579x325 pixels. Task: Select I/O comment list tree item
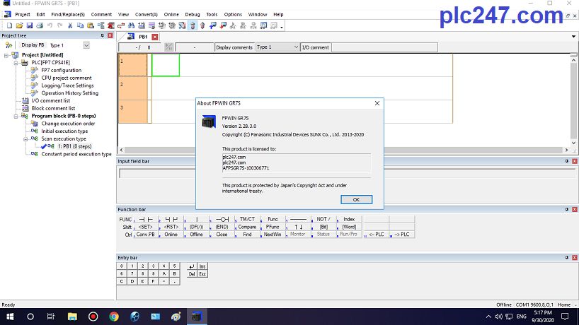(x=50, y=100)
